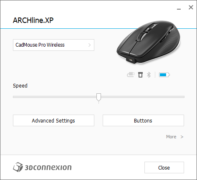Open Advanced Settings
This screenshot has width=197, height=180.
[x=53, y=120]
